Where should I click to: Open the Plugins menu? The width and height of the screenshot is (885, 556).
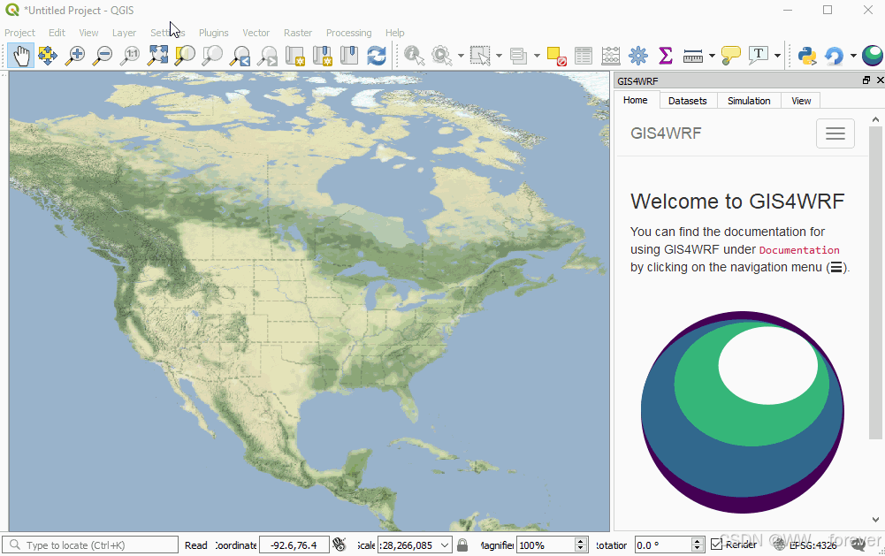point(213,33)
